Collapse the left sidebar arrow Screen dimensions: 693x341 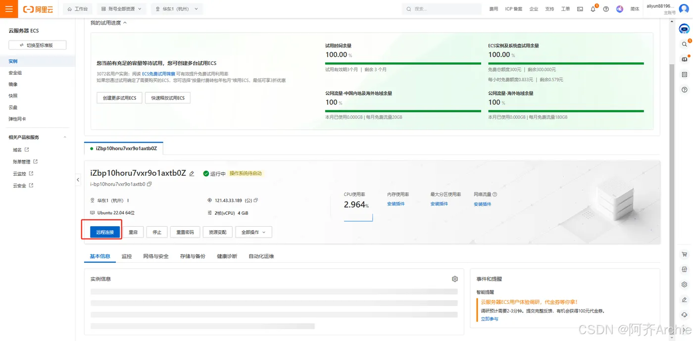click(x=78, y=180)
